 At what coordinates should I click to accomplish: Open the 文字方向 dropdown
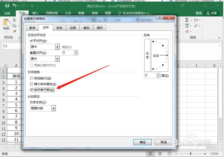pyautogui.click(x=53, y=108)
